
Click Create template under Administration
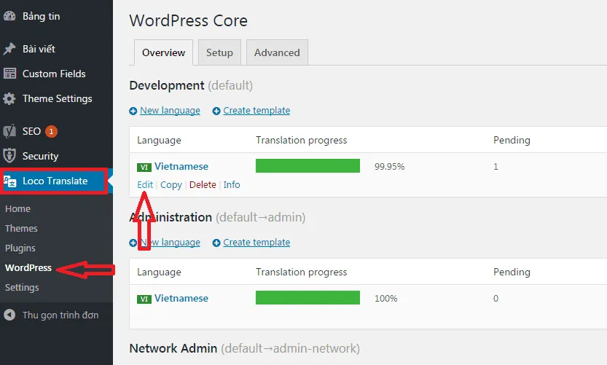point(256,243)
